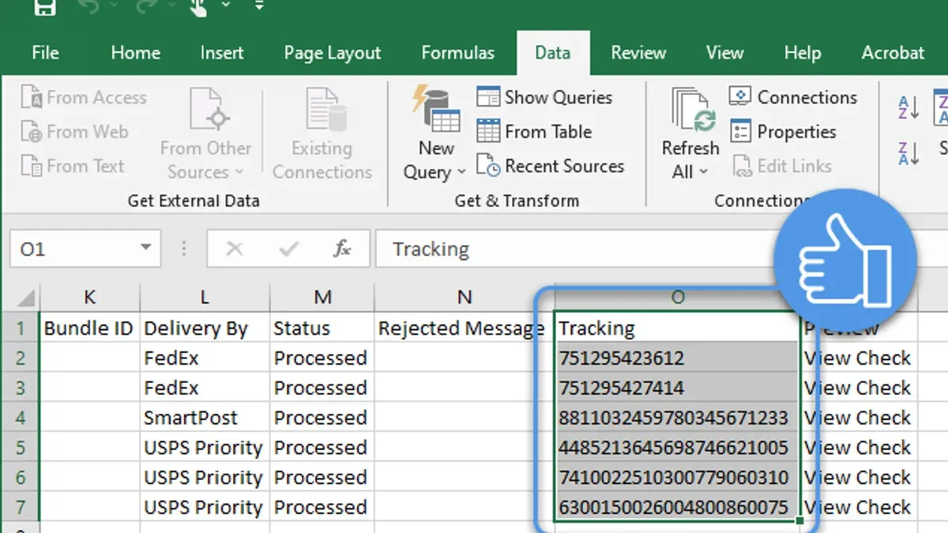Screen dimensions: 948x533
Task: Open the Insert ribbon tab
Action: 222,53
